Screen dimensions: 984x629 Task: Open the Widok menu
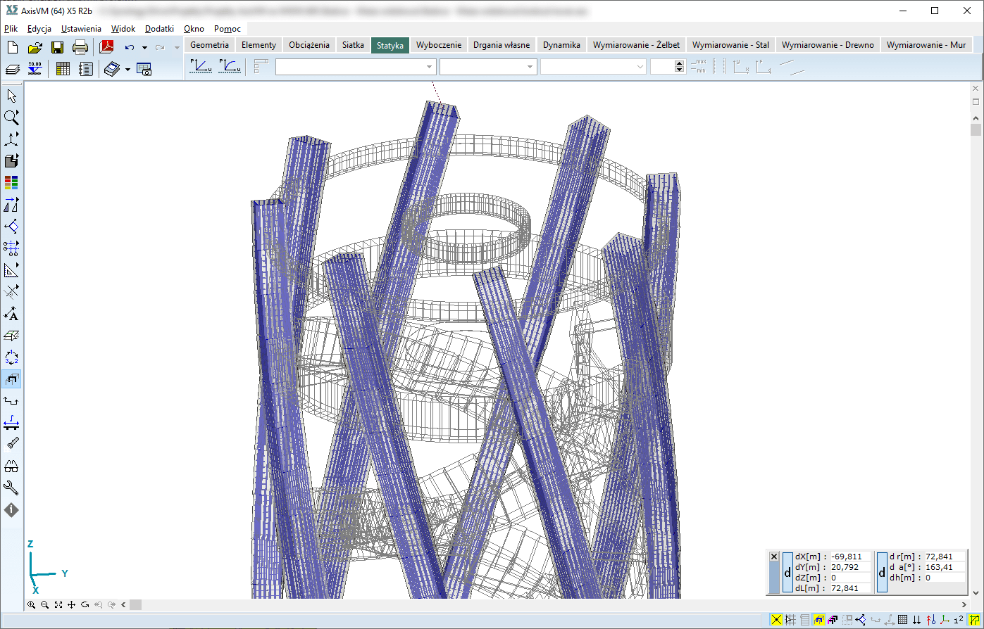tap(123, 29)
